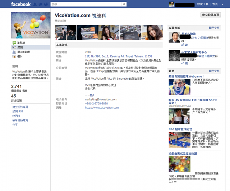Click fantasy game battle ad image
The height and width of the screenshot is (191, 230).
[x=180, y=164]
